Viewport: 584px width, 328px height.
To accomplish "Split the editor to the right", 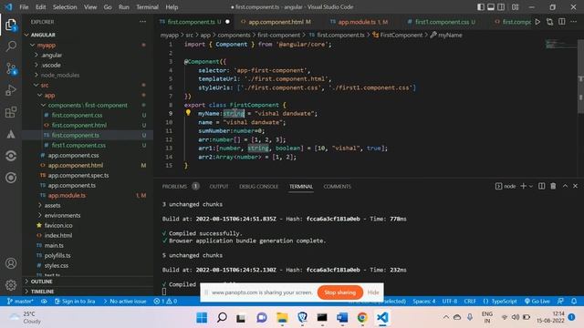I will 562,22.
